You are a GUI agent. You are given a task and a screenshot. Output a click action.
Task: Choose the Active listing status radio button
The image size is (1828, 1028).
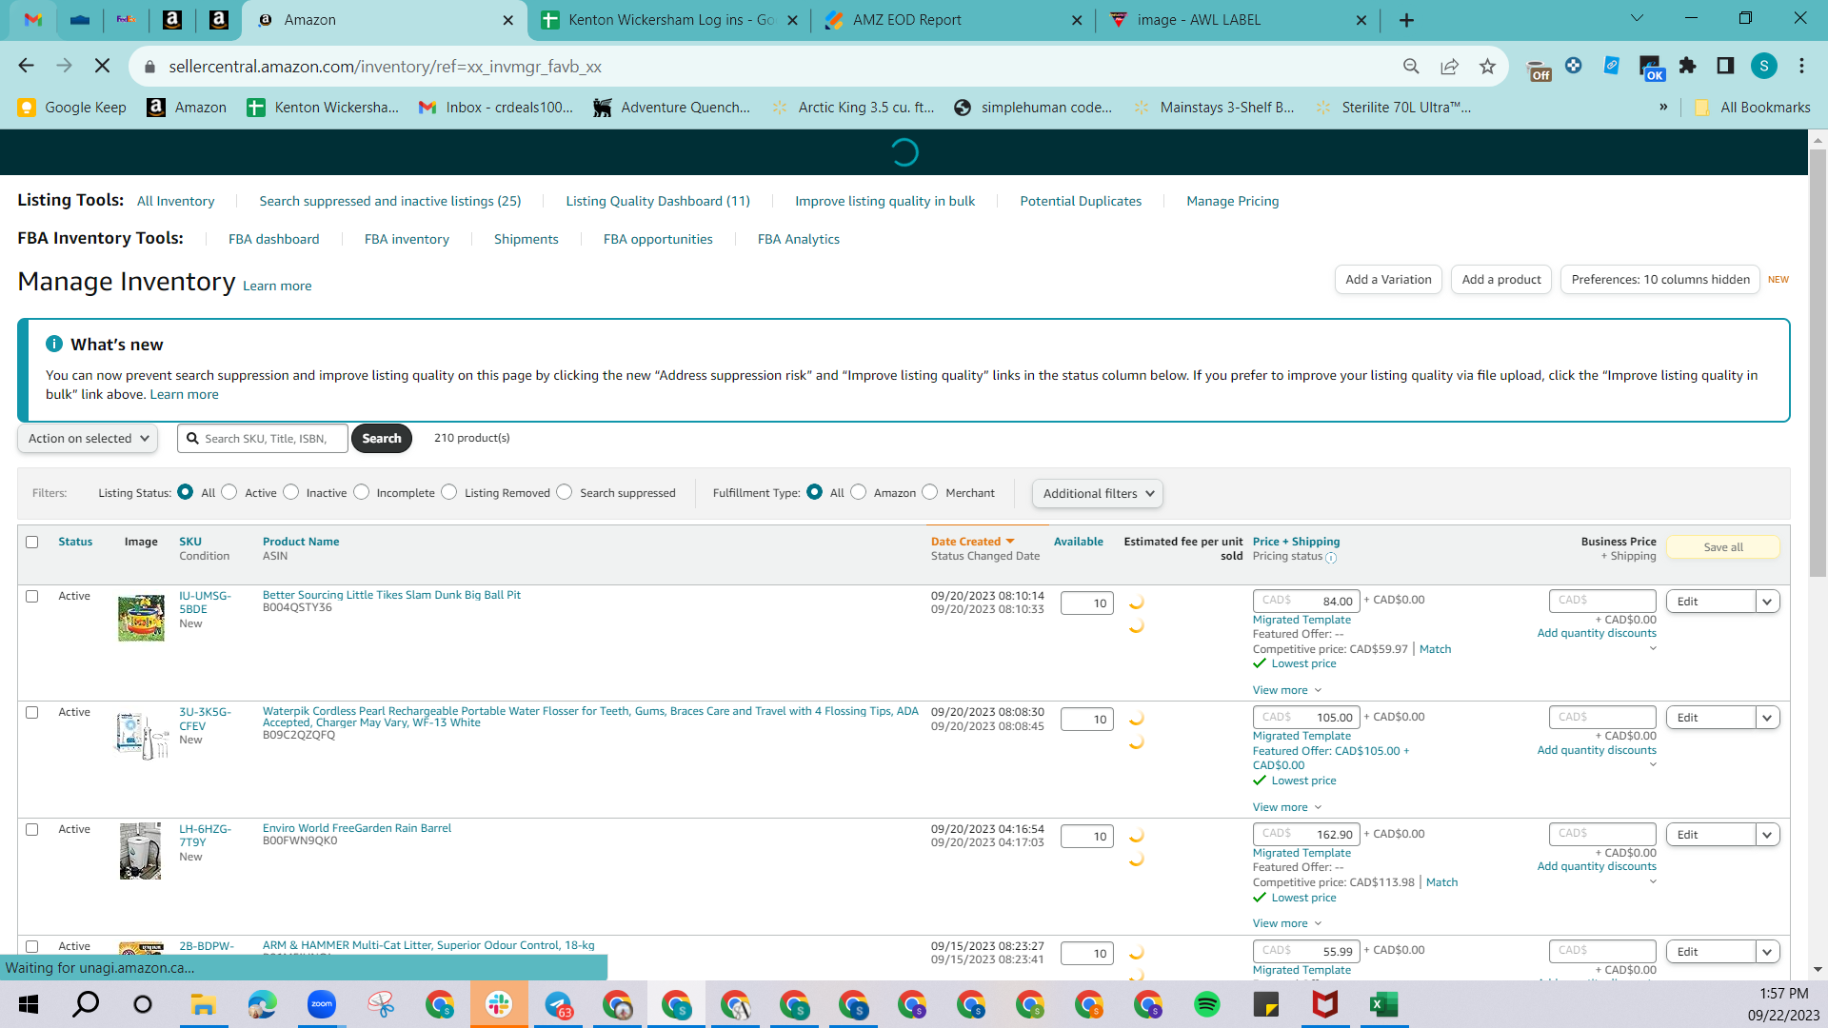[x=229, y=492]
